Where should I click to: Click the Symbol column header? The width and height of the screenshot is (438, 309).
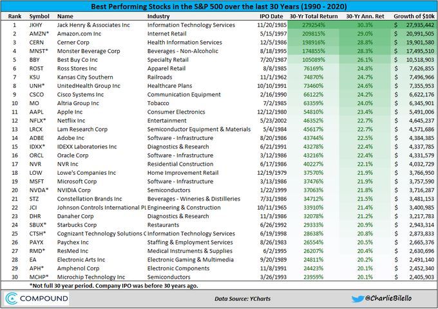(x=39, y=16)
